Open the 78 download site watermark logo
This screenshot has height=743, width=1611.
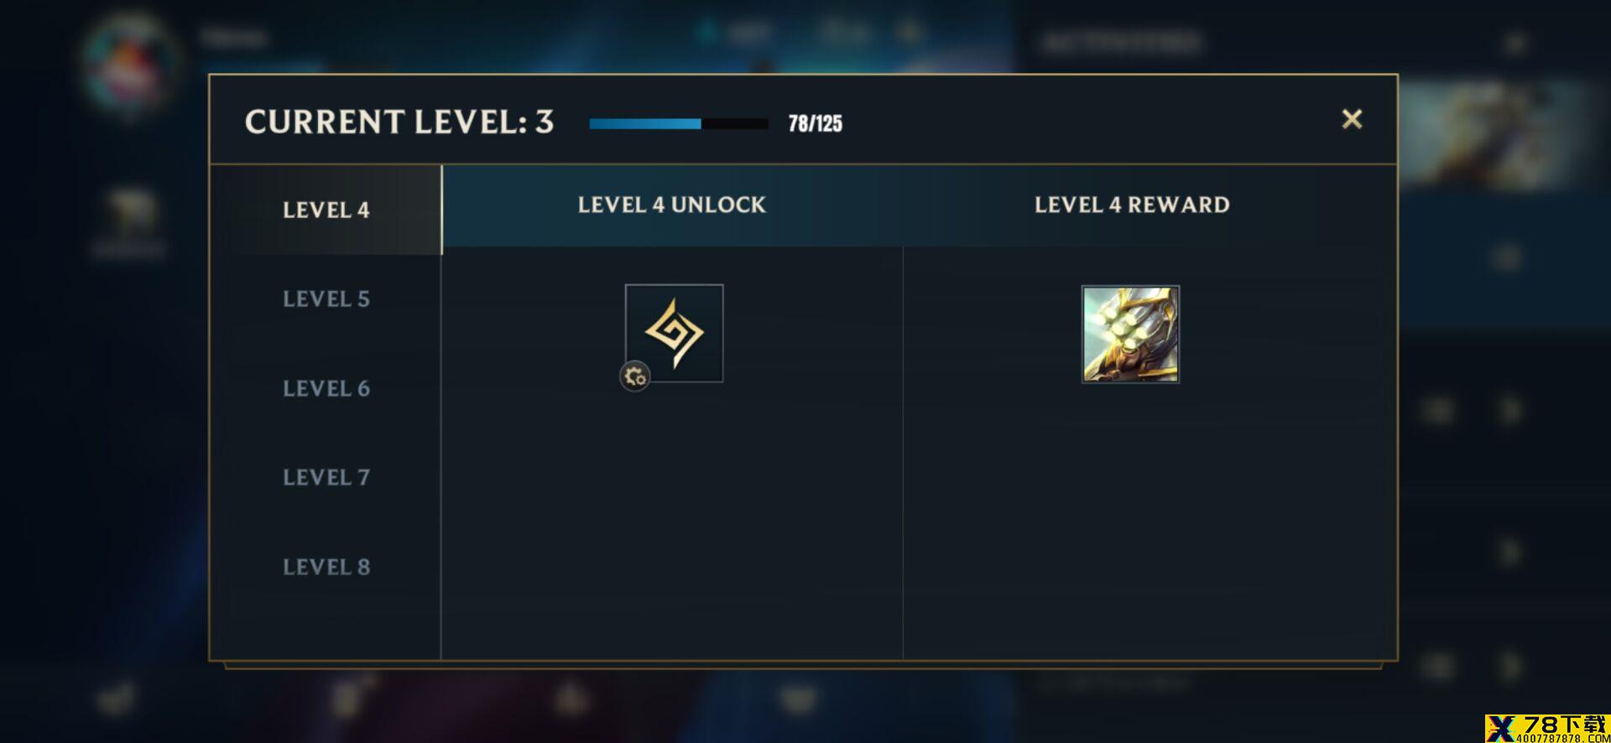click(1546, 728)
